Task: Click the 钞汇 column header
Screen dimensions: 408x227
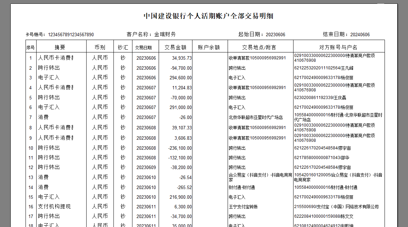Action: [x=123, y=47]
